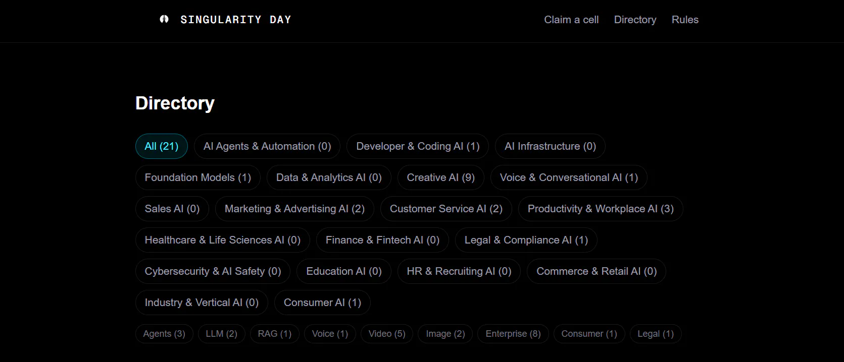The height and width of the screenshot is (362, 844).
Task: Filter by HR & Recruiting AI (0)
Action: pos(459,271)
